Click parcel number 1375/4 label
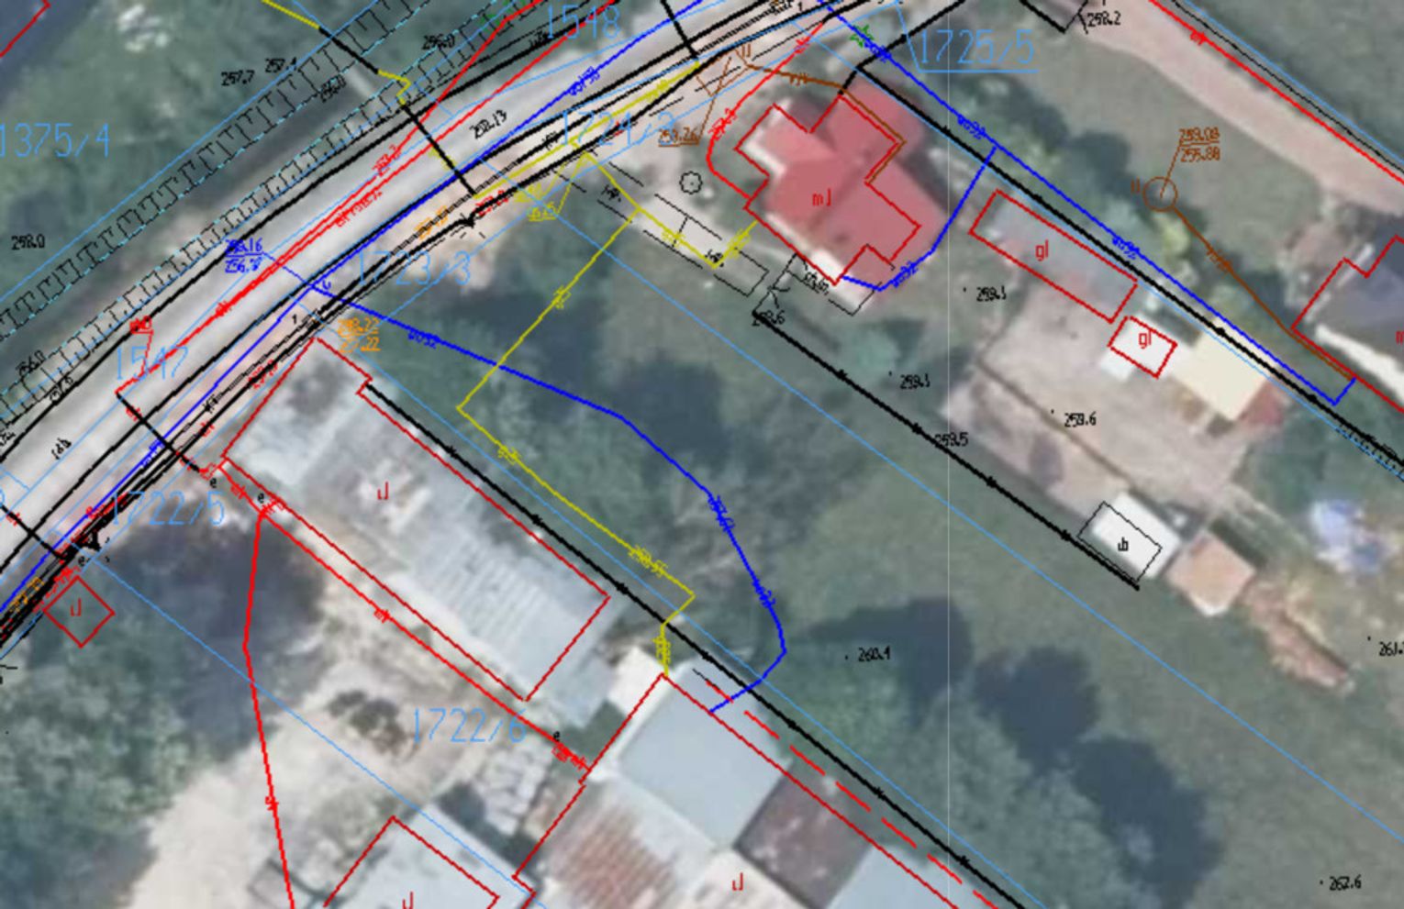 pyautogui.click(x=55, y=141)
